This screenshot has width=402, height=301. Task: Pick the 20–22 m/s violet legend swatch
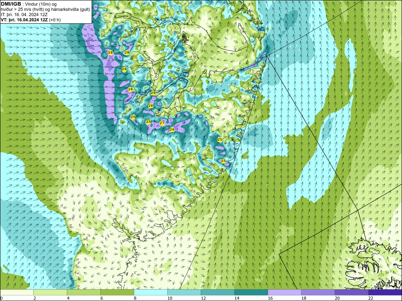click(x=351, y=292)
